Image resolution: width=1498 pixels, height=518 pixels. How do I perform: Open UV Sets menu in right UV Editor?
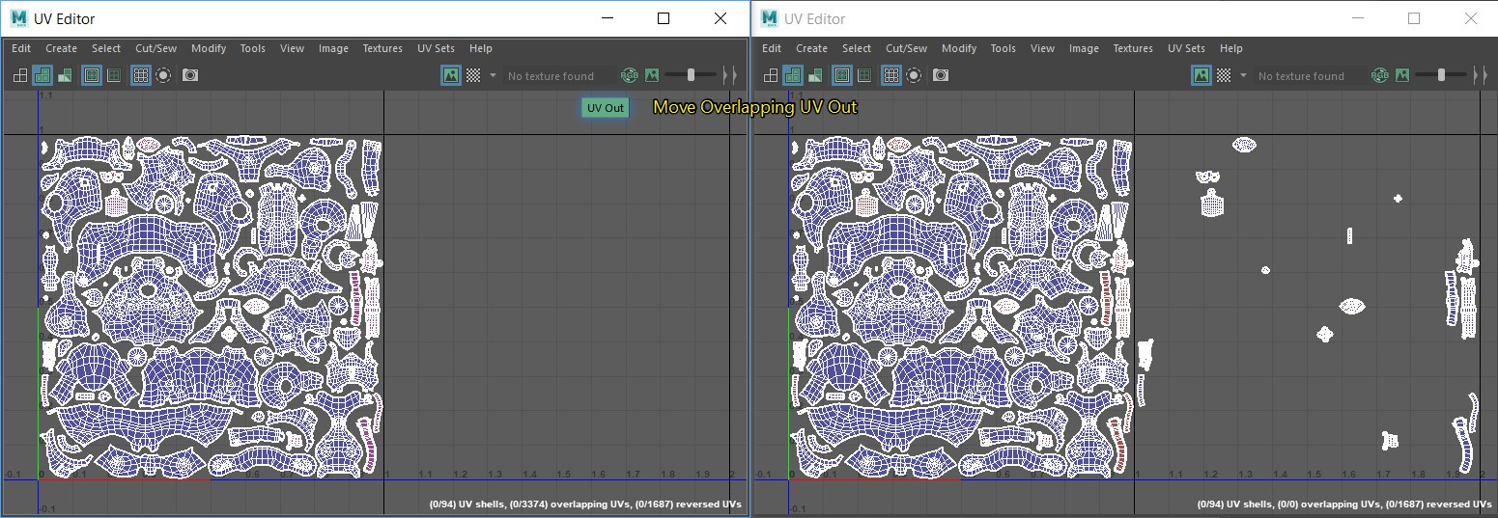point(1186,48)
